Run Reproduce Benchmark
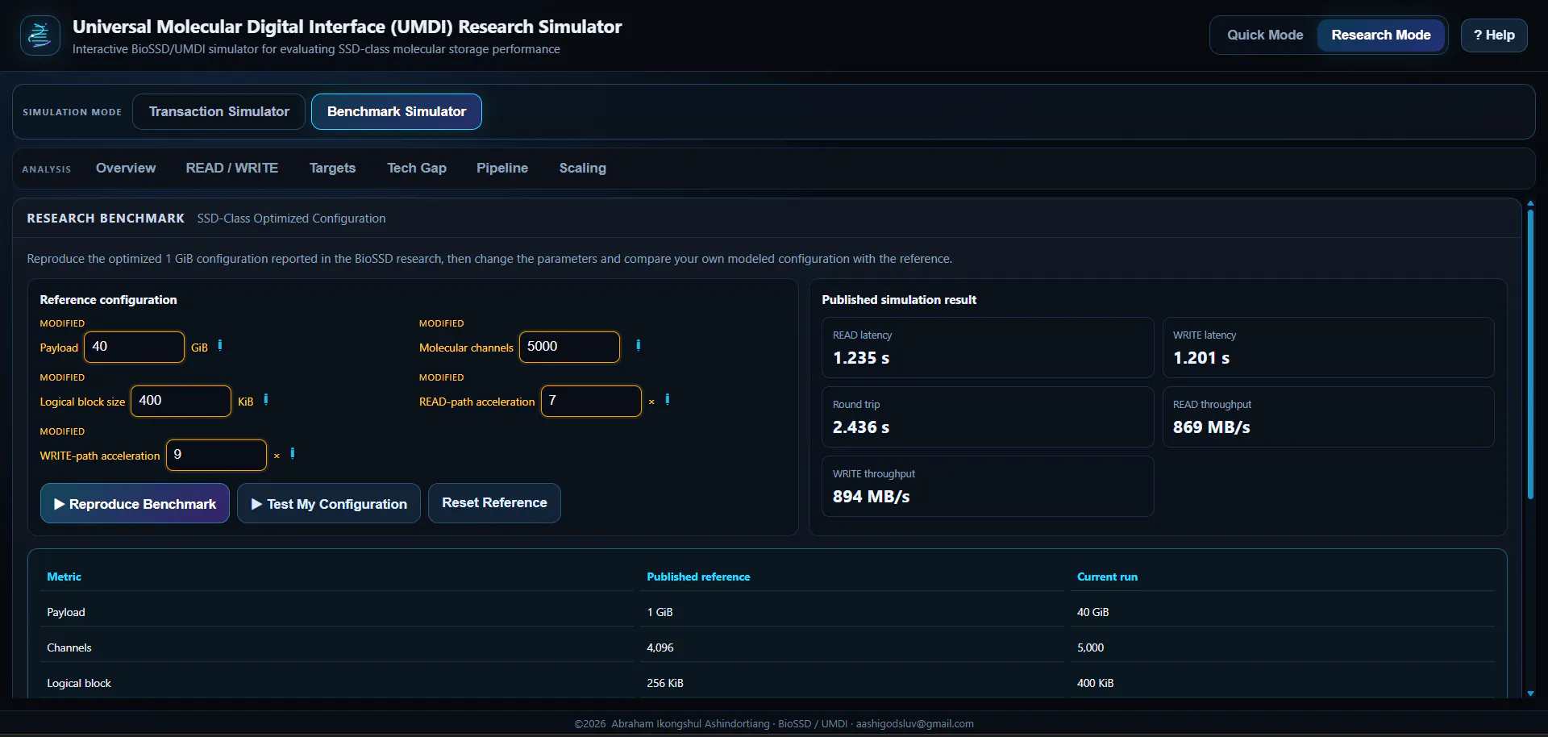Screen dimensions: 1548x737 point(135,503)
